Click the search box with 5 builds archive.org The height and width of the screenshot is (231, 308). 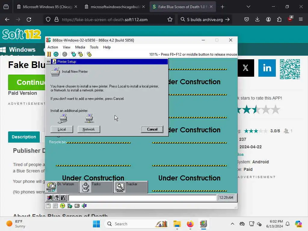coord(205,20)
